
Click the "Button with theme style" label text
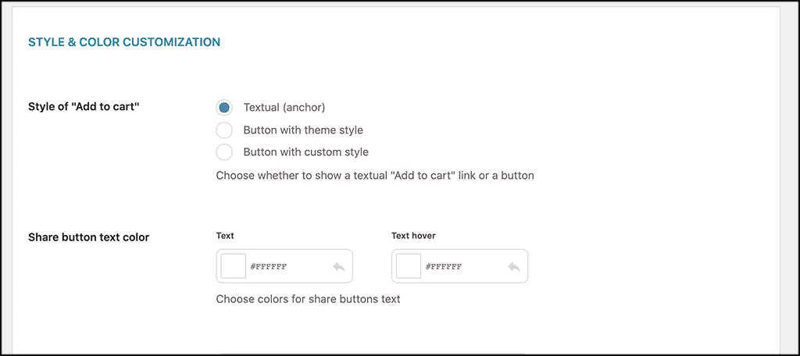[x=302, y=130]
